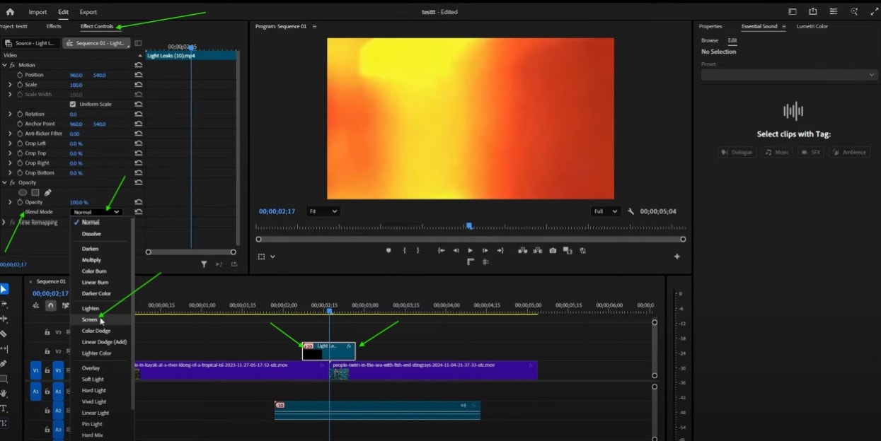Image resolution: width=881 pixels, height=441 pixels.
Task: Toggle animation stopwatch for Position
Action: [x=20, y=75]
